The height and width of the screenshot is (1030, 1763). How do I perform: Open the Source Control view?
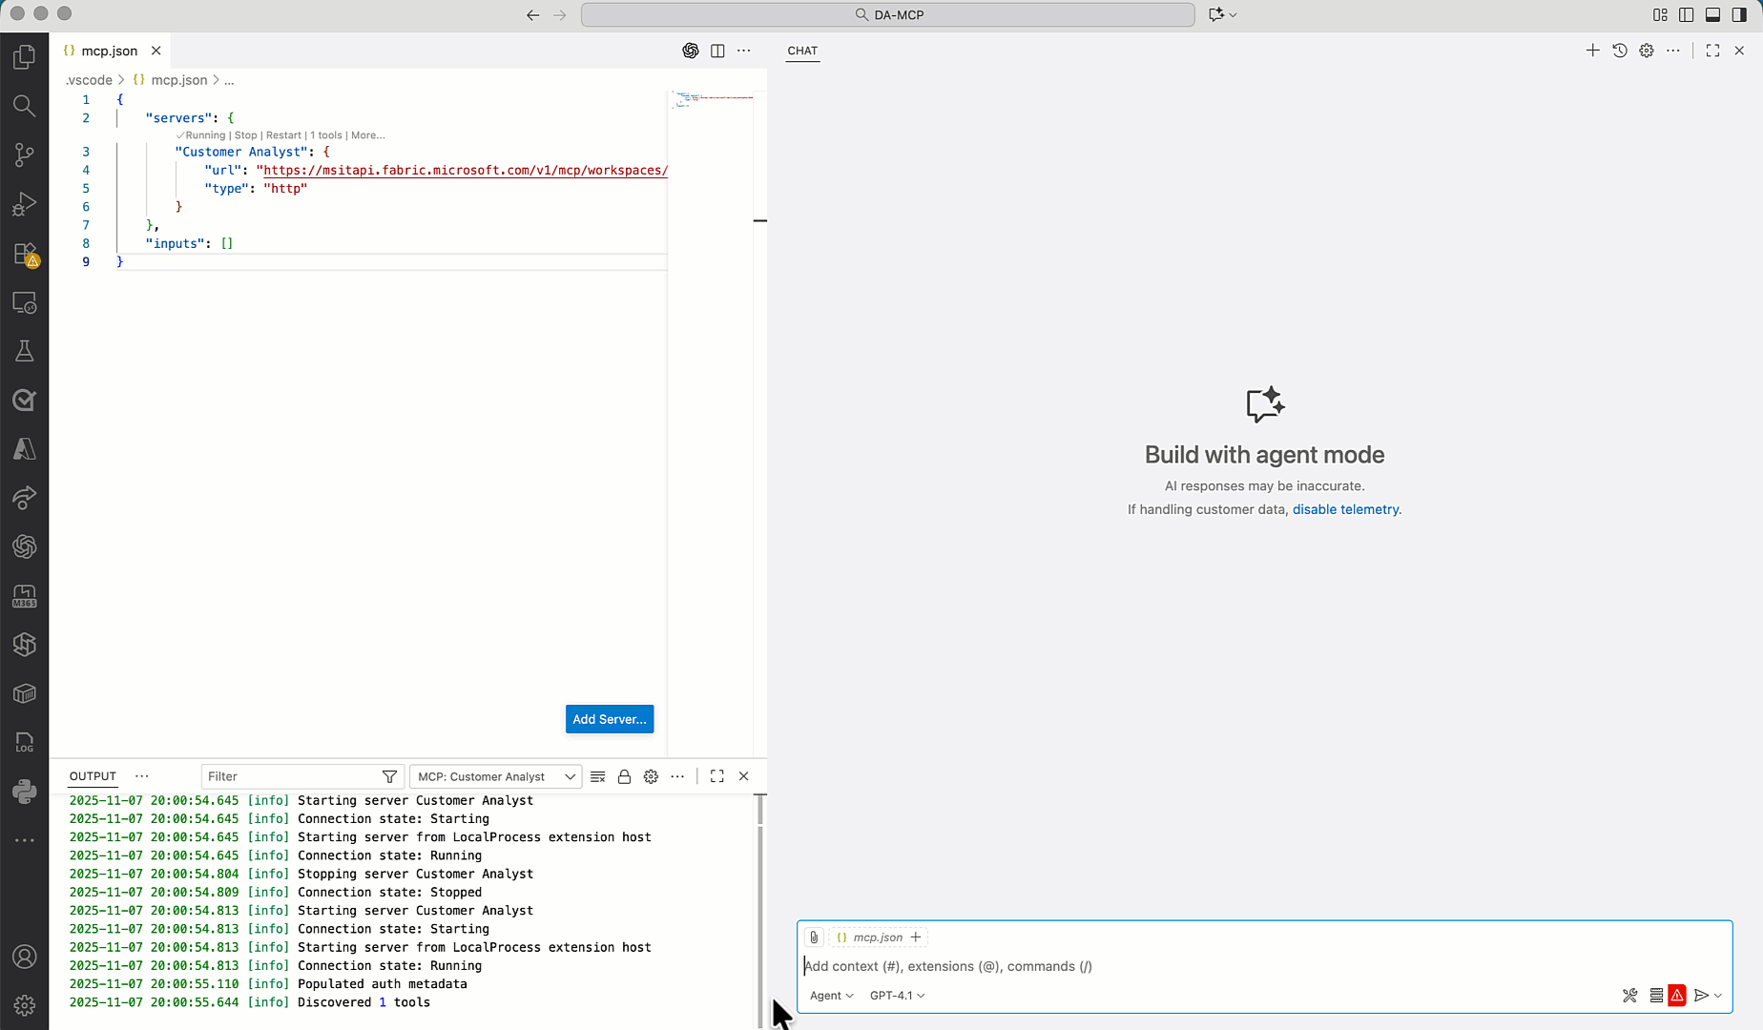(x=24, y=154)
